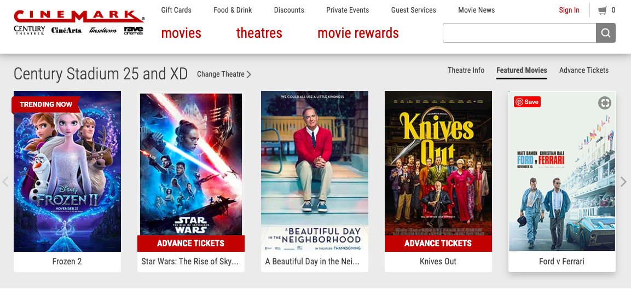This screenshot has width=631, height=289.
Task: Select the Featured Movies tab
Action: pyautogui.click(x=522, y=70)
